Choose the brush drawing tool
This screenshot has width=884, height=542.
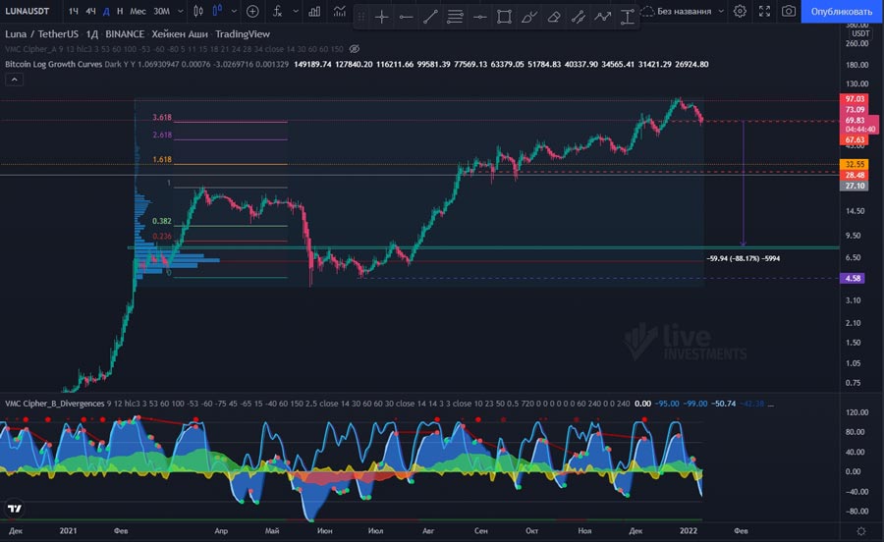pos(529,18)
